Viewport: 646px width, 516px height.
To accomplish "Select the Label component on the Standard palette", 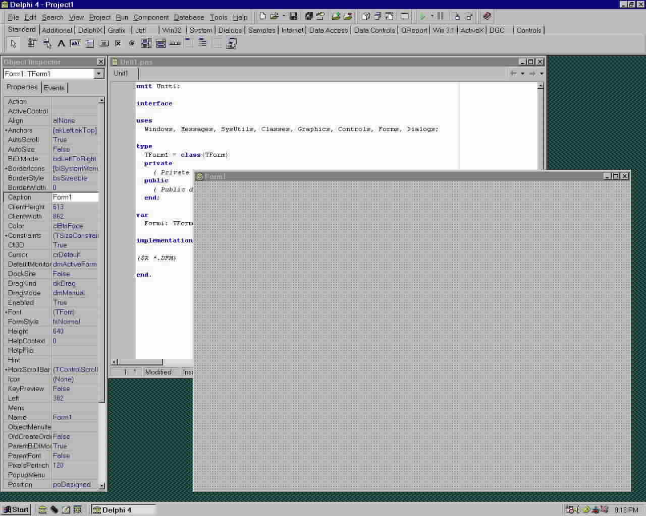I will click(61, 43).
